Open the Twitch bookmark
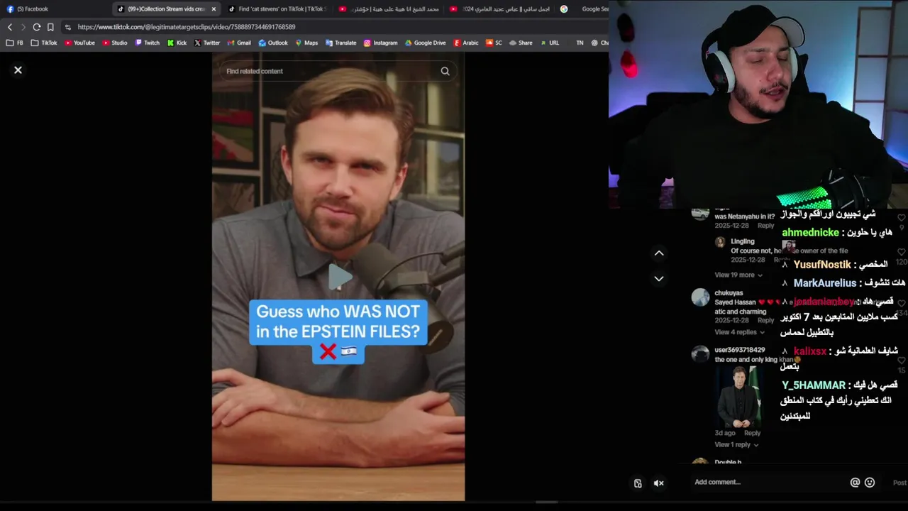 coord(148,43)
